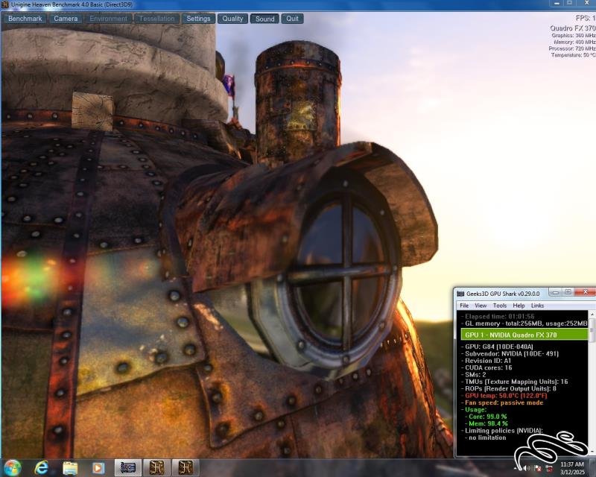The height and width of the screenshot is (477, 596).
Task: Open the Benchmark menu in Heaven
Action: coord(25,19)
